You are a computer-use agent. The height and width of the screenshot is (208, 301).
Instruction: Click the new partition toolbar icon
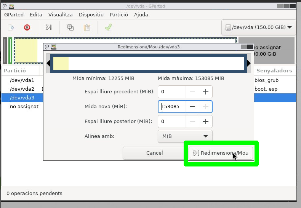11,27
